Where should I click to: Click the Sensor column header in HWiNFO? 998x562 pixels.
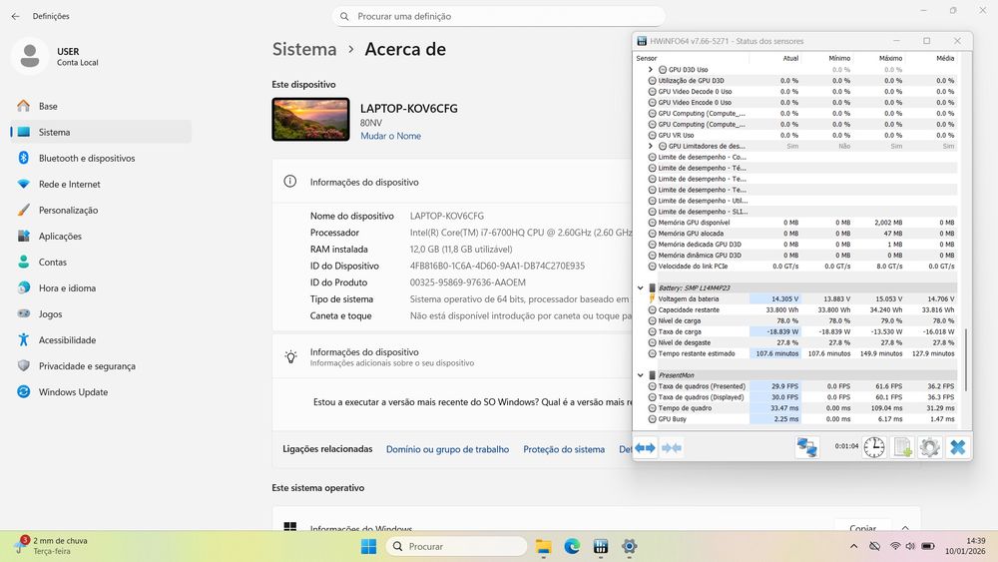click(x=692, y=58)
